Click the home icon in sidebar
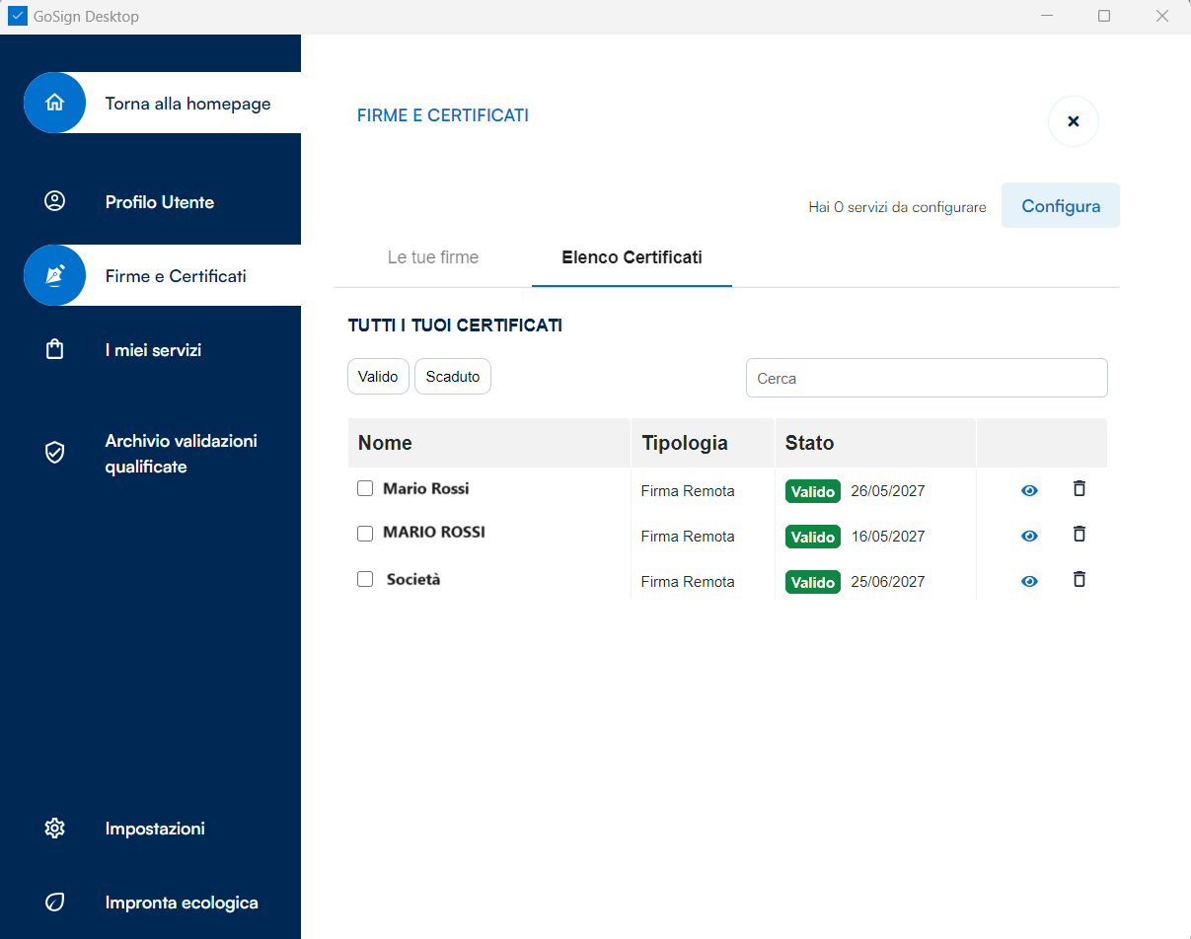The height and width of the screenshot is (939, 1191). pos(55,103)
